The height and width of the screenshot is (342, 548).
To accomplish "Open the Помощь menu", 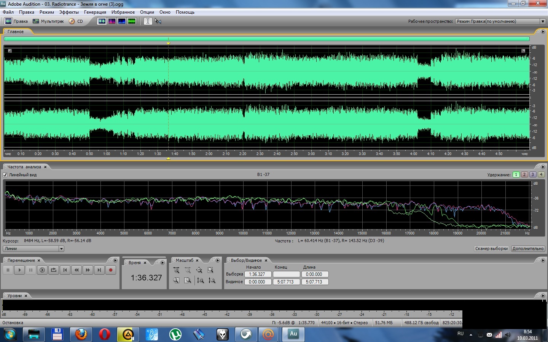I will [185, 12].
